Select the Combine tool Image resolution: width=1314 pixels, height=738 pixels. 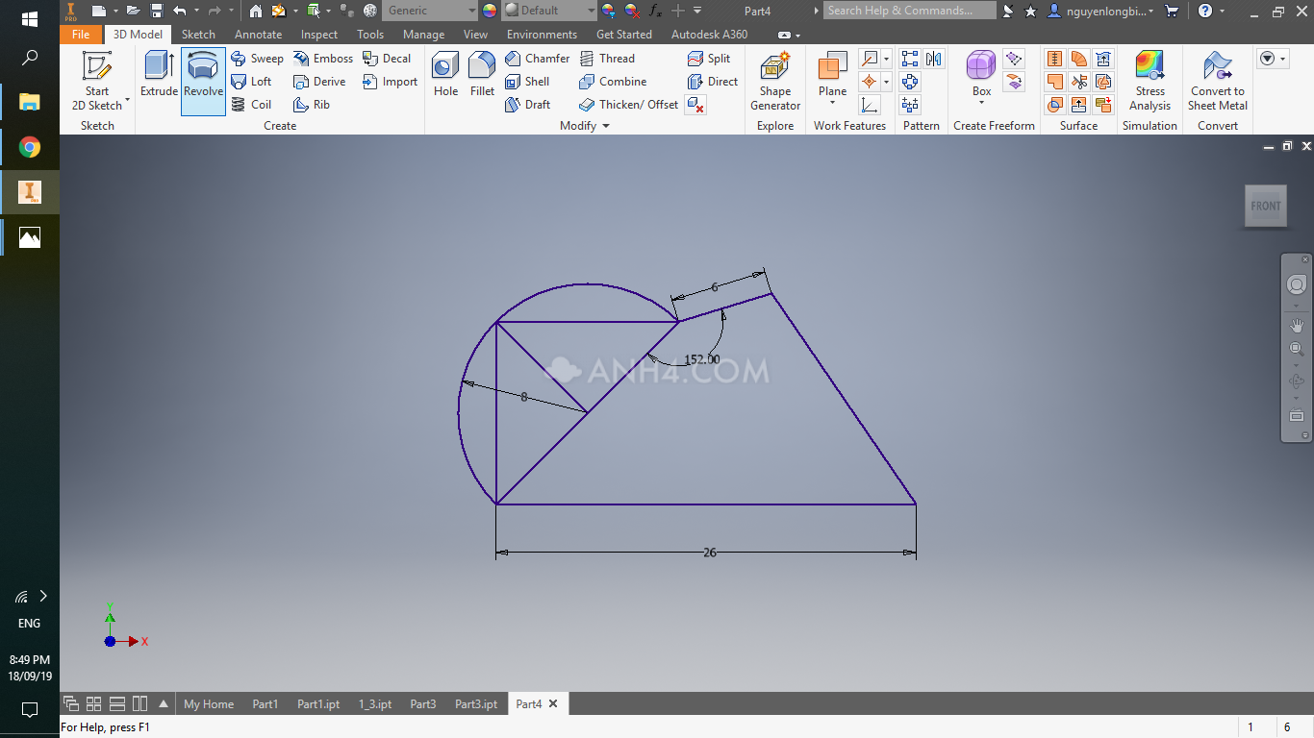(613, 82)
